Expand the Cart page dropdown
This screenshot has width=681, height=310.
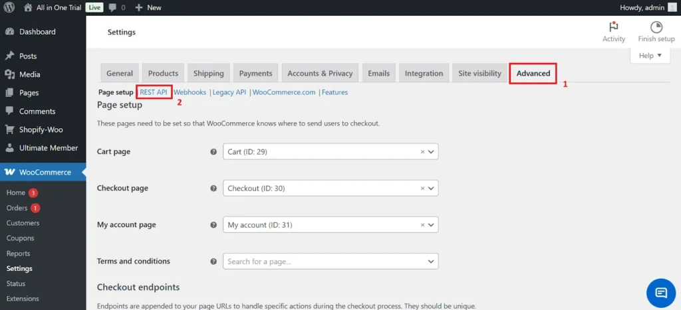click(x=432, y=152)
